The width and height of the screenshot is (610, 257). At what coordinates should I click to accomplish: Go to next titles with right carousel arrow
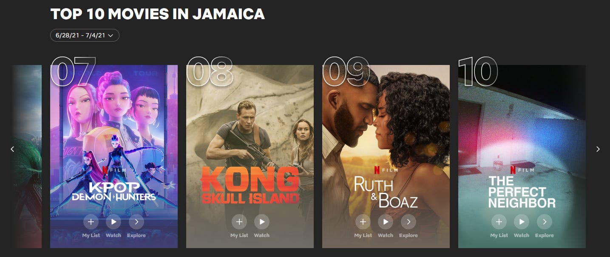(598, 149)
